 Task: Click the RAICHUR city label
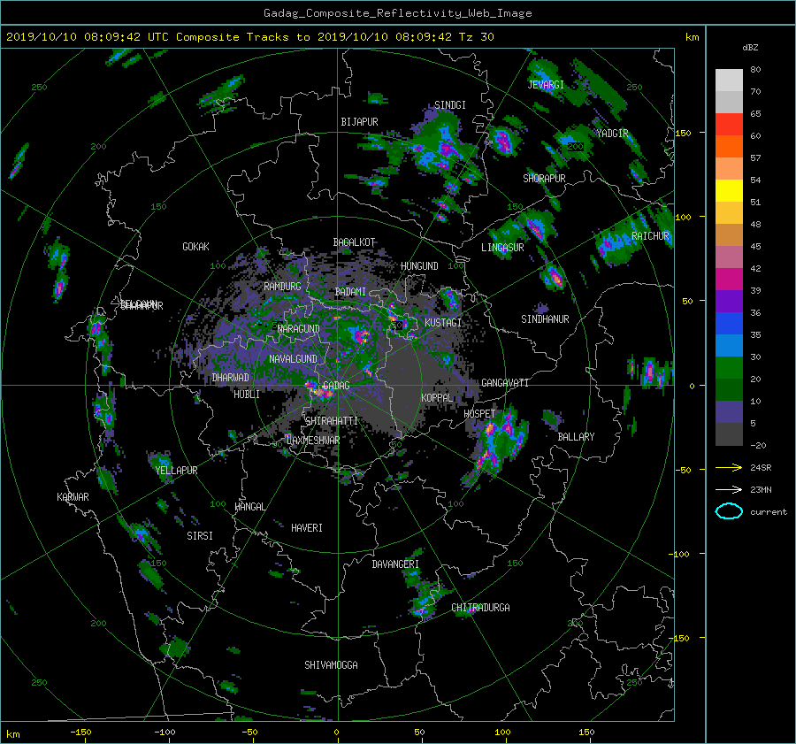tap(650, 236)
